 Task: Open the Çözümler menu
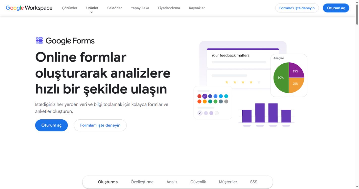tap(70, 8)
